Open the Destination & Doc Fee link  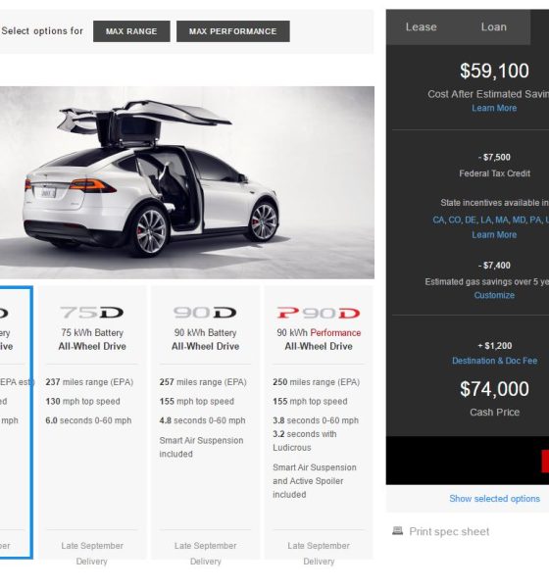click(x=494, y=361)
